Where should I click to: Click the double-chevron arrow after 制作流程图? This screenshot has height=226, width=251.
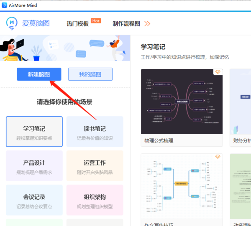click(147, 24)
